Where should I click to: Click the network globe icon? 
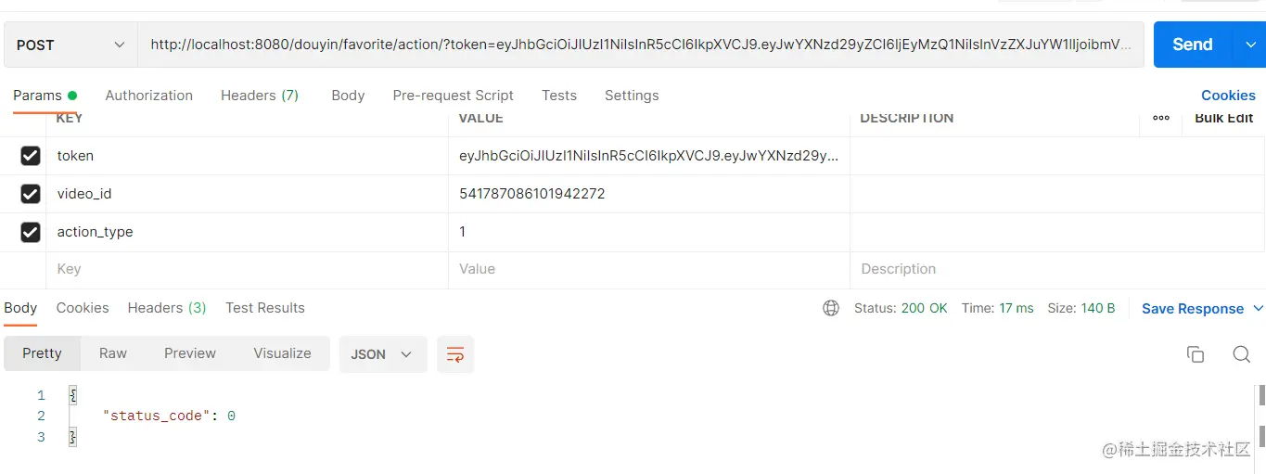831,308
